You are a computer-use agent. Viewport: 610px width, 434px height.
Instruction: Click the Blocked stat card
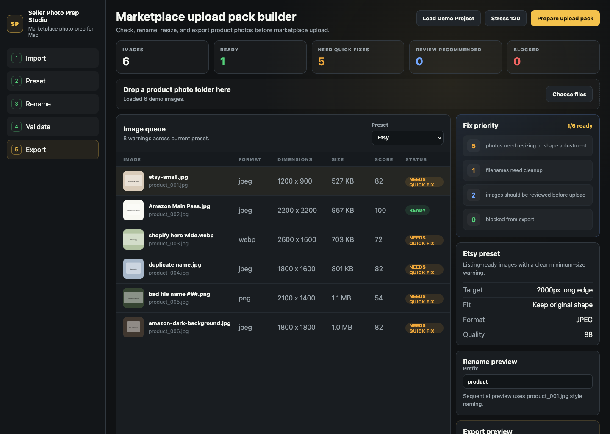point(553,57)
